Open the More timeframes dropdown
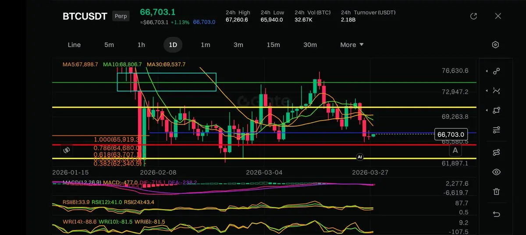 click(352, 45)
